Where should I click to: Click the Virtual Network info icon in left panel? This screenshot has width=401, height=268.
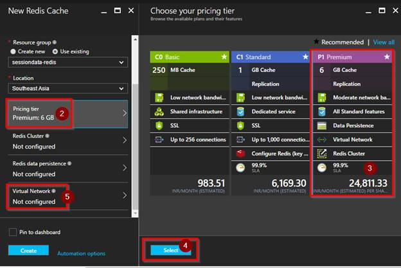click(x=53, y=191)
